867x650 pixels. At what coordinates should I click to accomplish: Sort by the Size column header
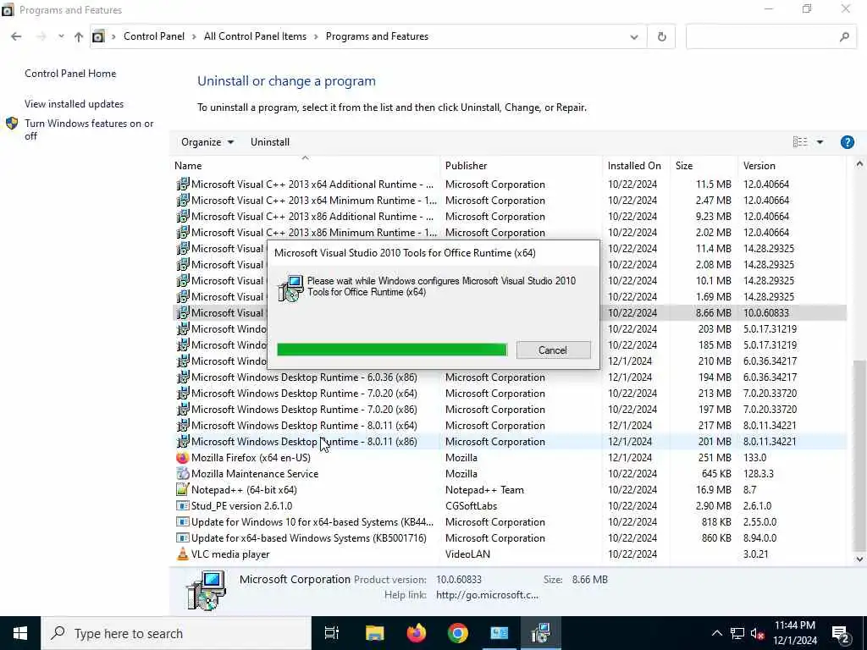click(704, 166)
